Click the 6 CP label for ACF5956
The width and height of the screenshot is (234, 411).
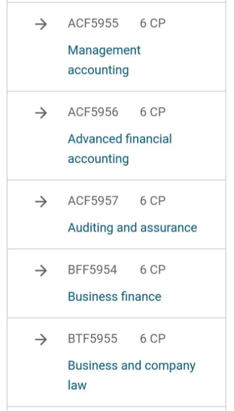click(x=153, y=112)
